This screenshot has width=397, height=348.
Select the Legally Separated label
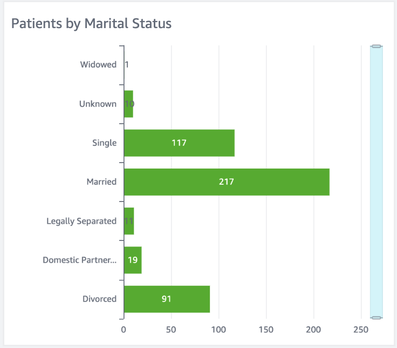tap(81, 220)
